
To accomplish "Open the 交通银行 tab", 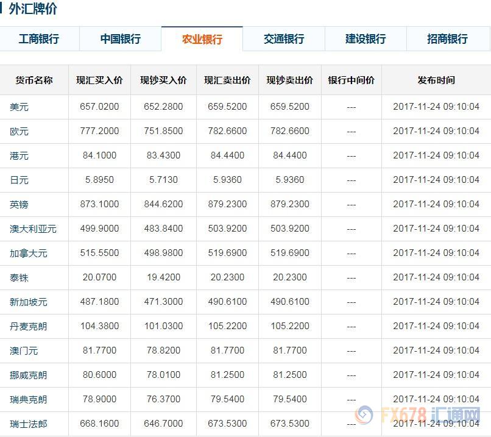I will [284, 39].
